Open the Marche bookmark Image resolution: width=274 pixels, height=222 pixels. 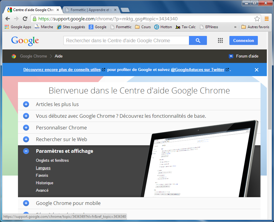[44, 27]
